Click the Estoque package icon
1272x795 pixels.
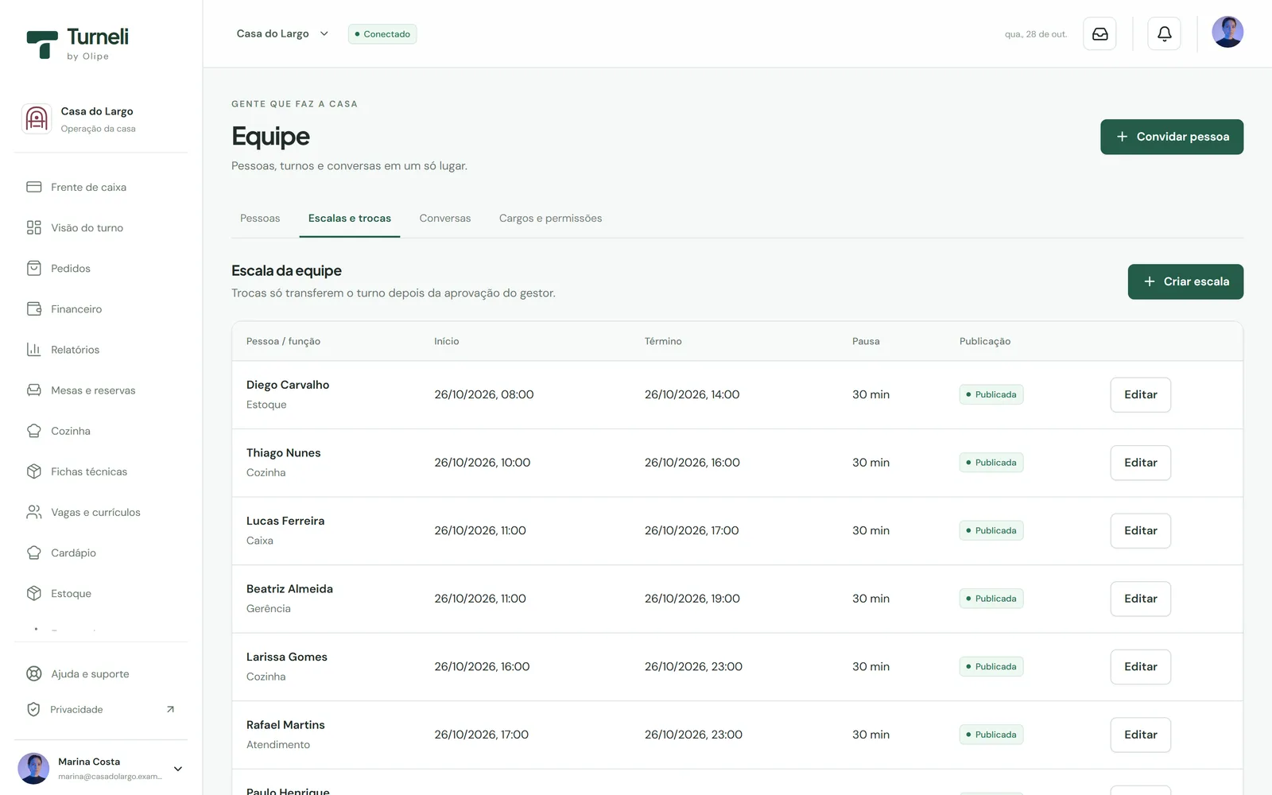click(34, 593)
